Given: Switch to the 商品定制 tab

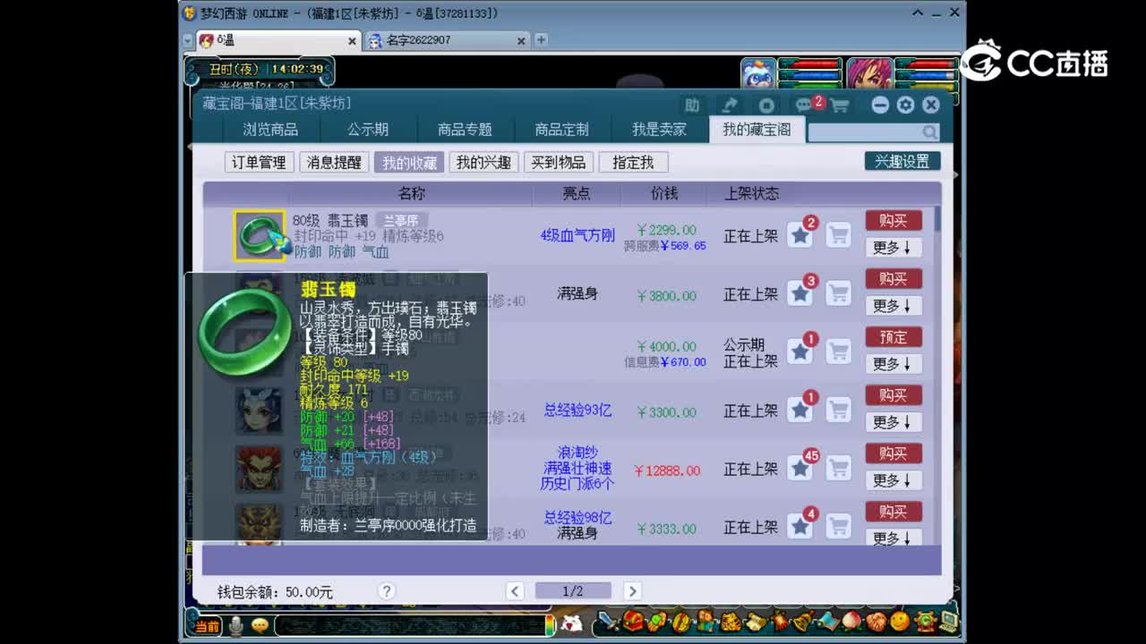Looking at the screenshot, I should 561,130.
